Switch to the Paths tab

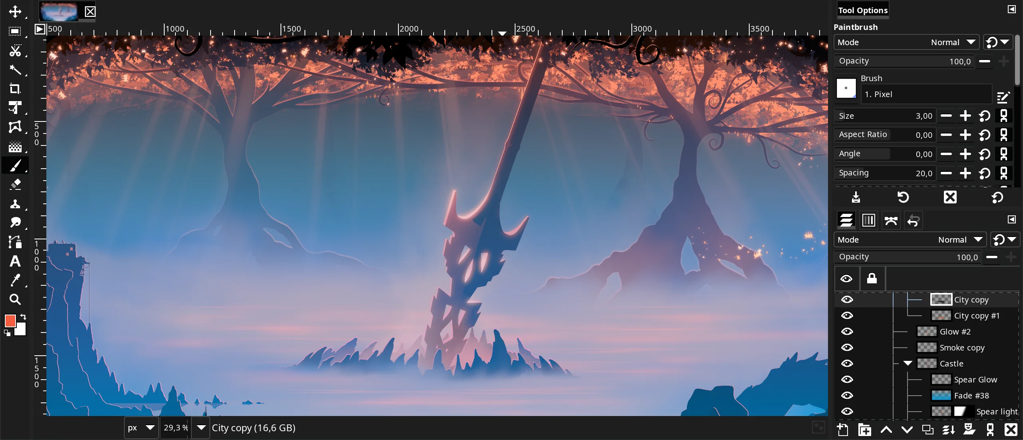click(891, 220)
